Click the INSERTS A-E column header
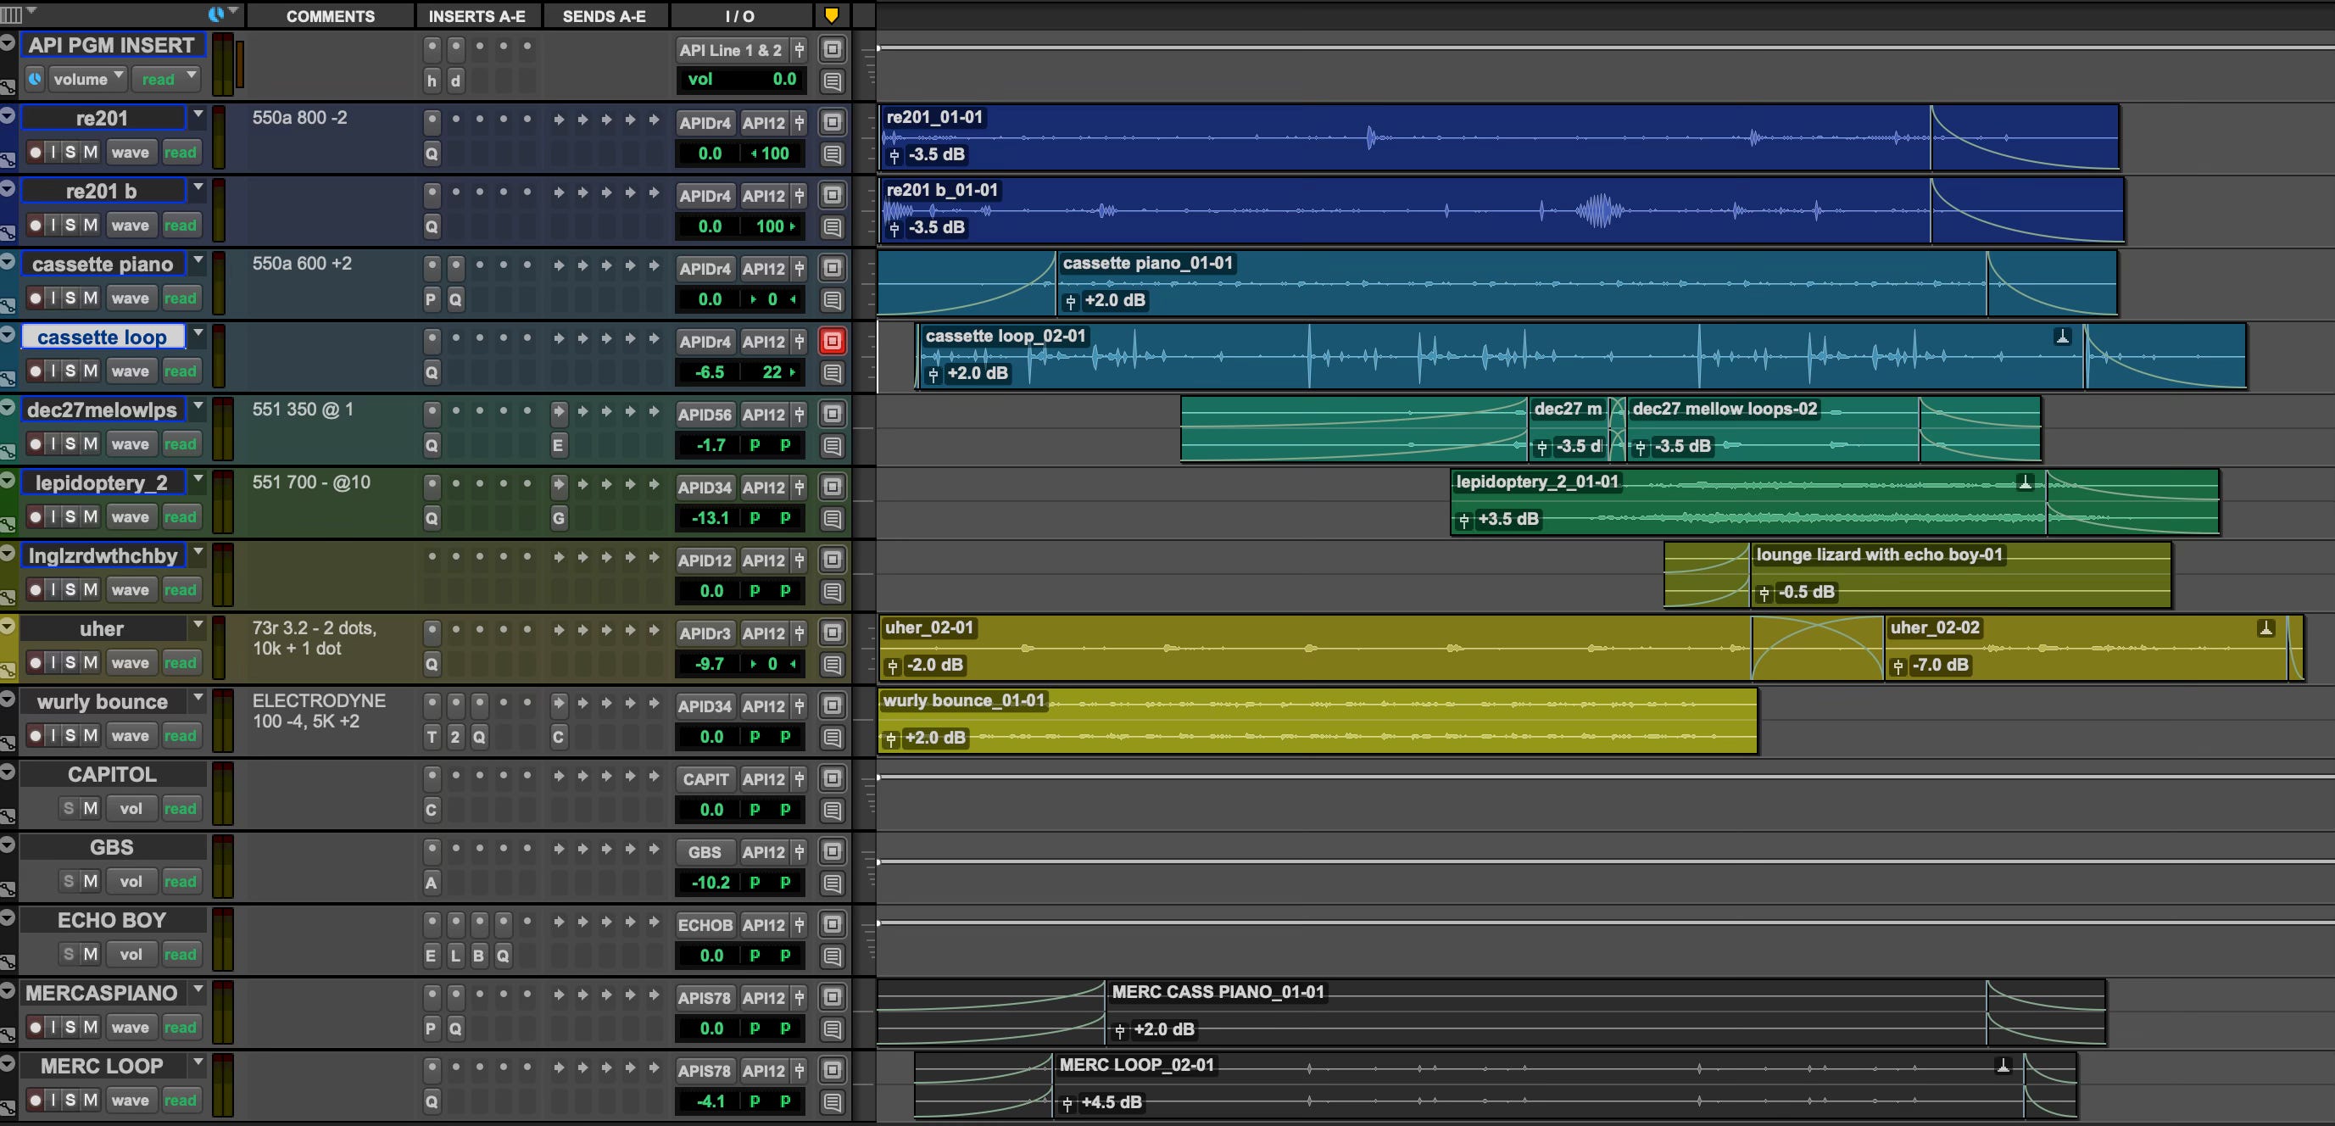 click(x=476, y=15)
